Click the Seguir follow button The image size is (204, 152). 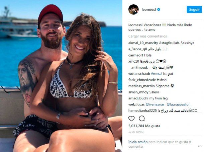[x=194, y=9]
